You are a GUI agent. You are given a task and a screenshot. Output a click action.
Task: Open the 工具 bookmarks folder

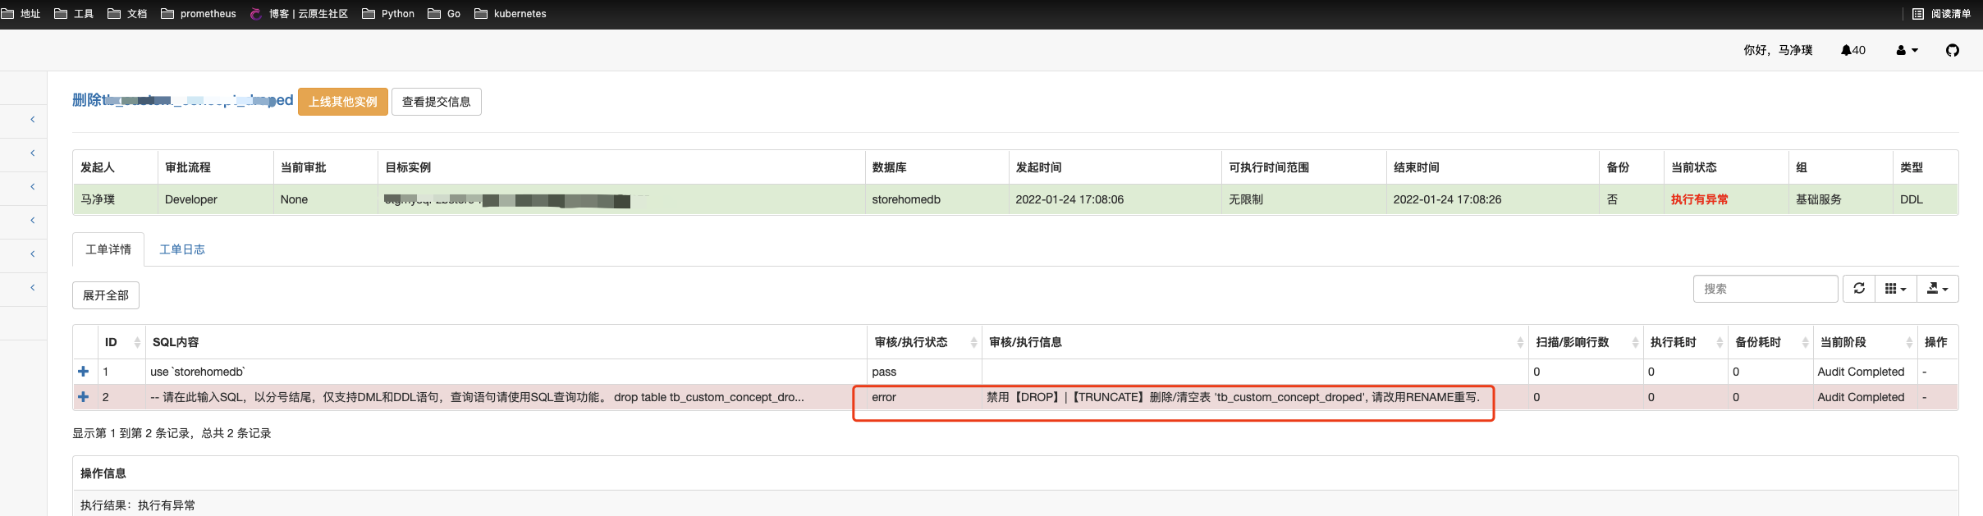tap(74, 14)
